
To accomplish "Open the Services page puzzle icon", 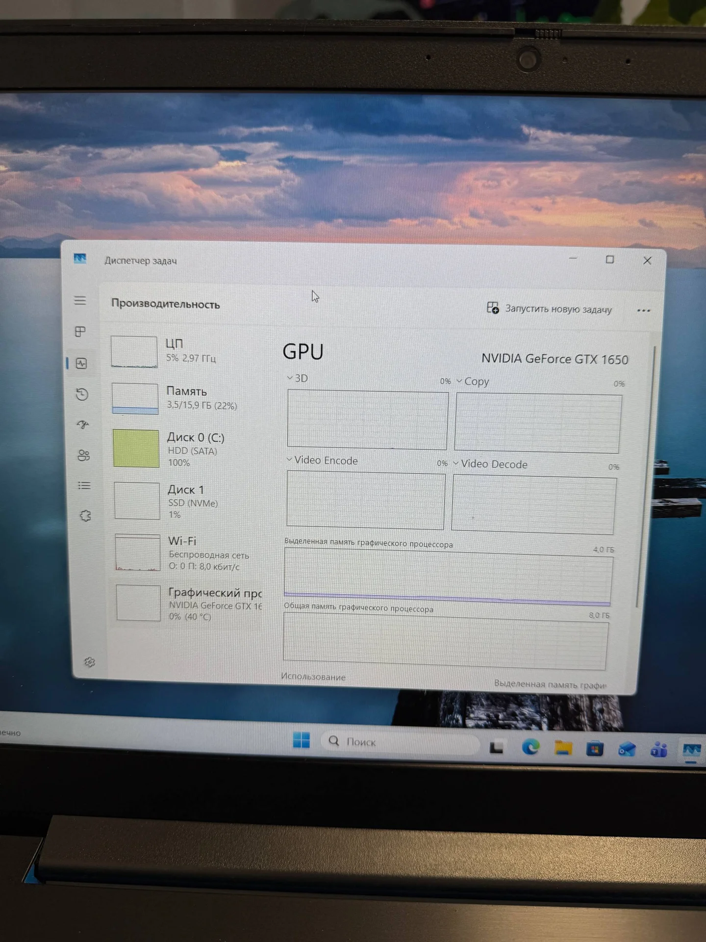I will point(85,516).
